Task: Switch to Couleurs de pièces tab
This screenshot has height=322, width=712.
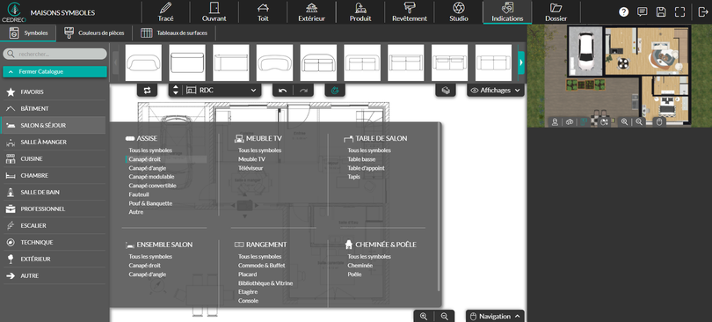Action: pyautogui.click(x=94, y=33)
